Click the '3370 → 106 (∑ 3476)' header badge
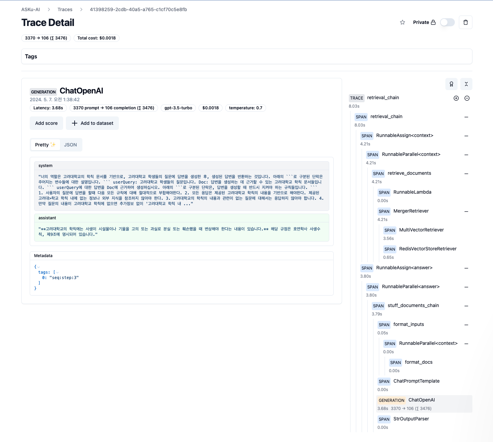Viewport: 493px width, 442px height. pos(46,38)
